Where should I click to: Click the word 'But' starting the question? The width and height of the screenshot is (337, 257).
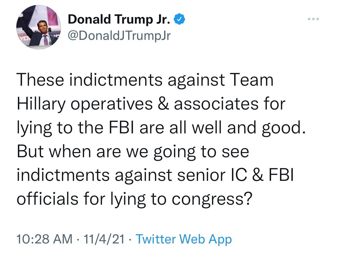29,152
